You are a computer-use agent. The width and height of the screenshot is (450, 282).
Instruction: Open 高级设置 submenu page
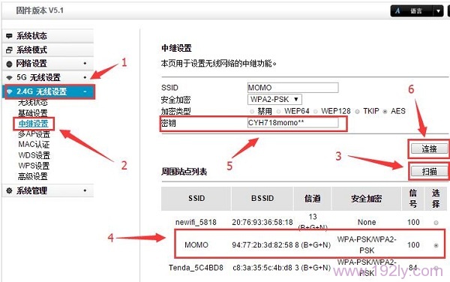(33, 176)
